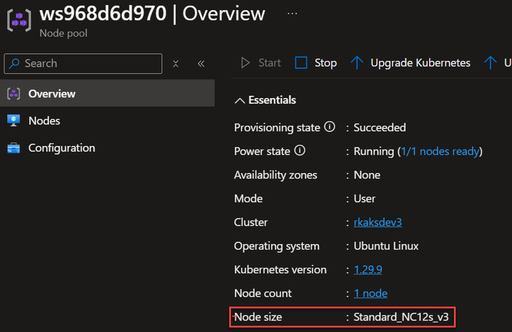Open the rkaksdev3 cluster link
Screen dimensions: 512x332
pos(378,222)
